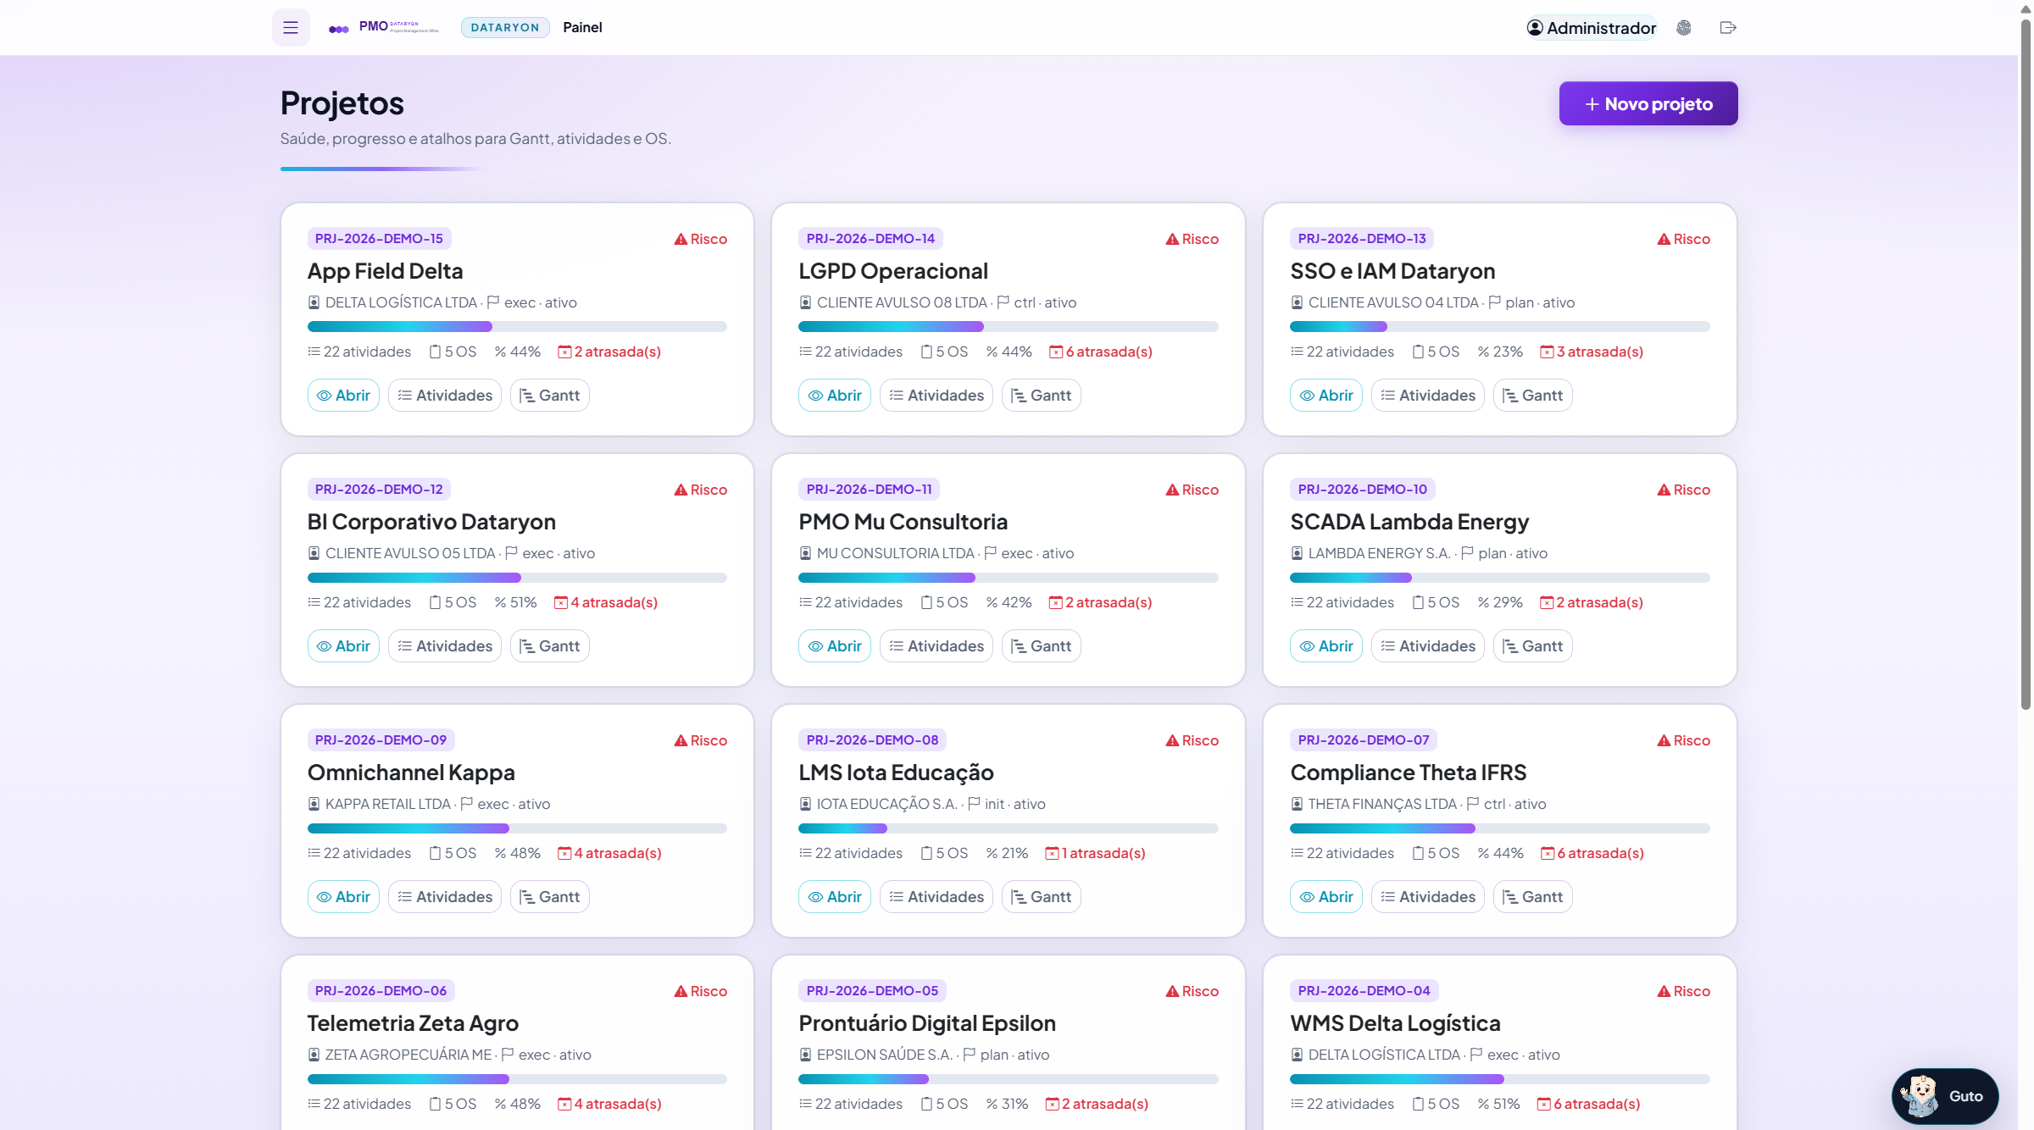Open the hamburger navigation menu

pos(291,28)
